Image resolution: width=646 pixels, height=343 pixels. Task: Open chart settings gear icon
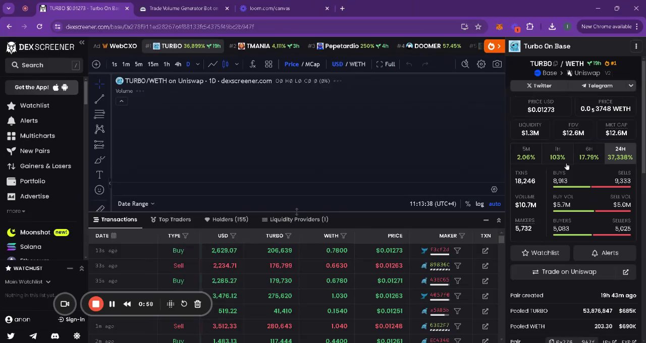point(481,64)
